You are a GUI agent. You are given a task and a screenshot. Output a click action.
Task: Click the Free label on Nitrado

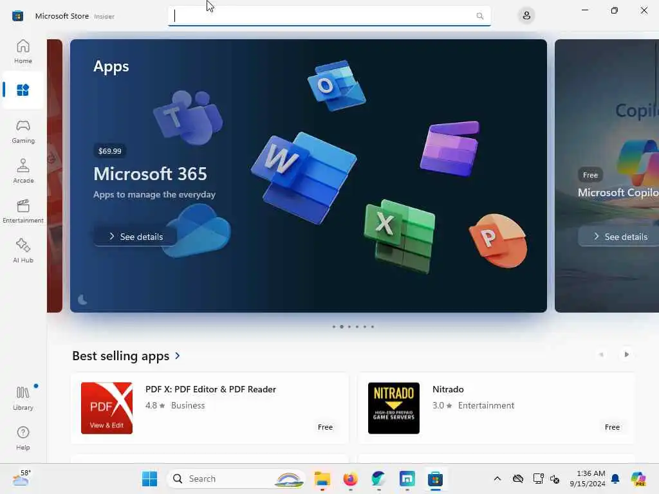[612, 427]
